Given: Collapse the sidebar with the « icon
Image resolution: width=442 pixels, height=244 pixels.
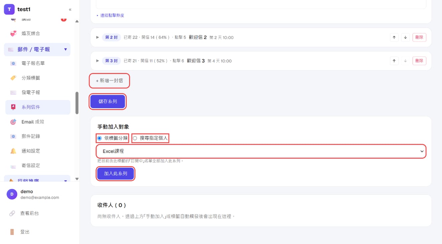Looking at the screenshot, I should click(70, 10).
